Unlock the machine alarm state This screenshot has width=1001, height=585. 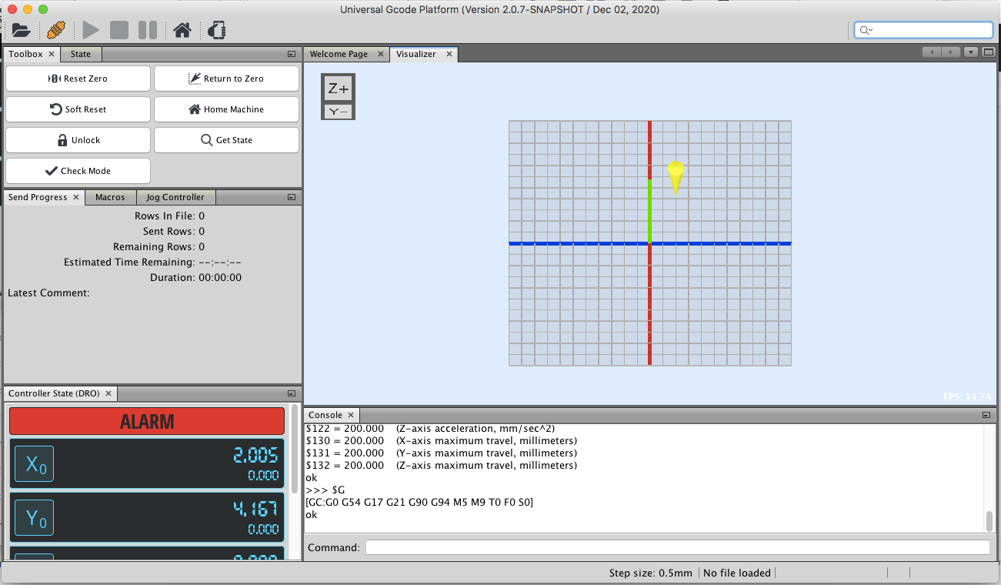78,139
